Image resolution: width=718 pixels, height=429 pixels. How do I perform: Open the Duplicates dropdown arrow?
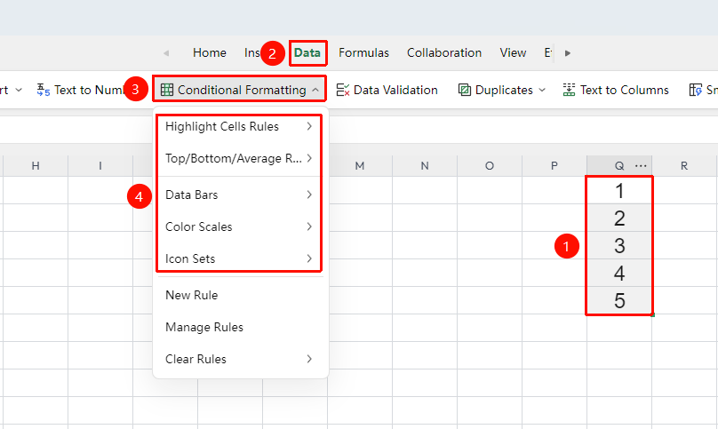pyautogui.click(x=542, y=90)
